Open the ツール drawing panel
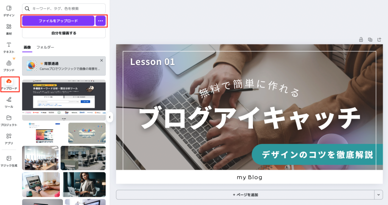The height and width of the screenshot is (205, 388). (9, 102)
